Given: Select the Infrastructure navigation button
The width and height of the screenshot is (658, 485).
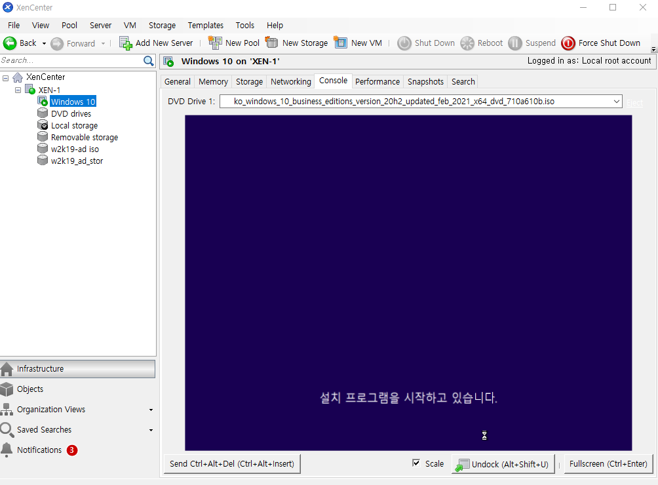Looking at the screenshot, I should (x=77, y=369).
